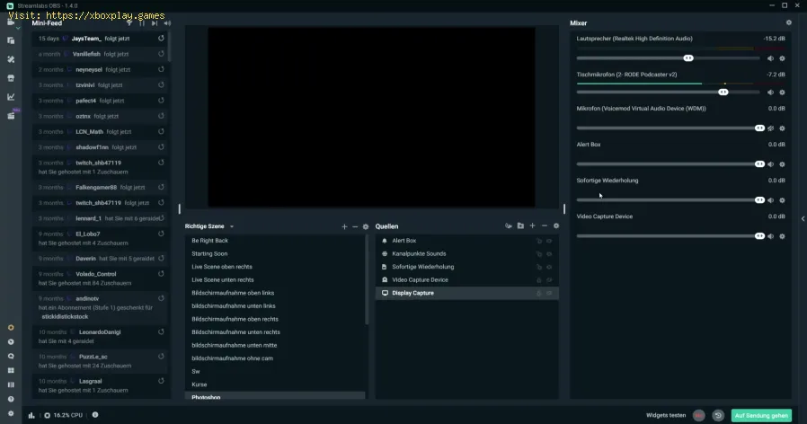Select the Video Capture Device source
This screenshot has height=424, width=807.
(466, 280)
